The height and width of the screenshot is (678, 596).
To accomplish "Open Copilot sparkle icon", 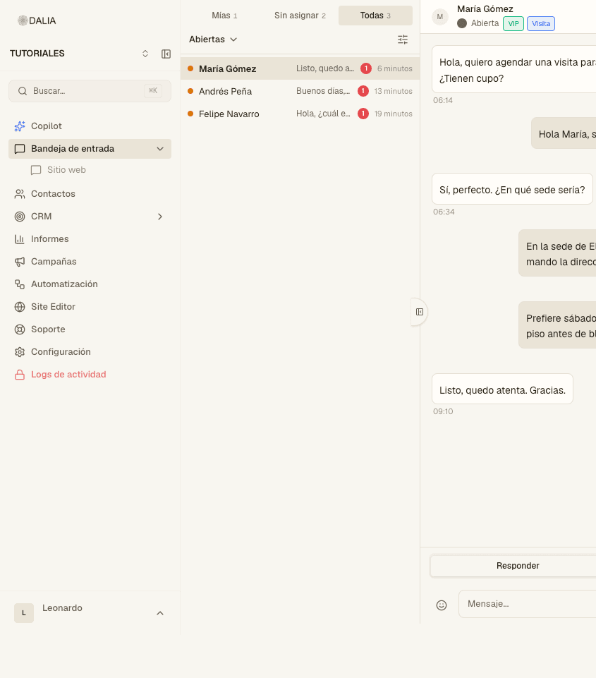I will pos(20,126).
